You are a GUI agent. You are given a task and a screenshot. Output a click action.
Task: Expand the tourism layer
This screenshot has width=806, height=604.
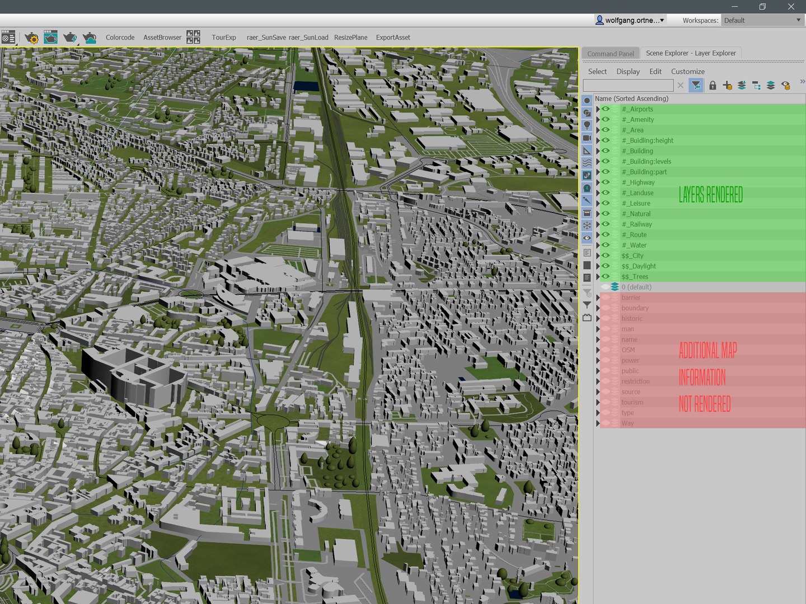[598, 402]
